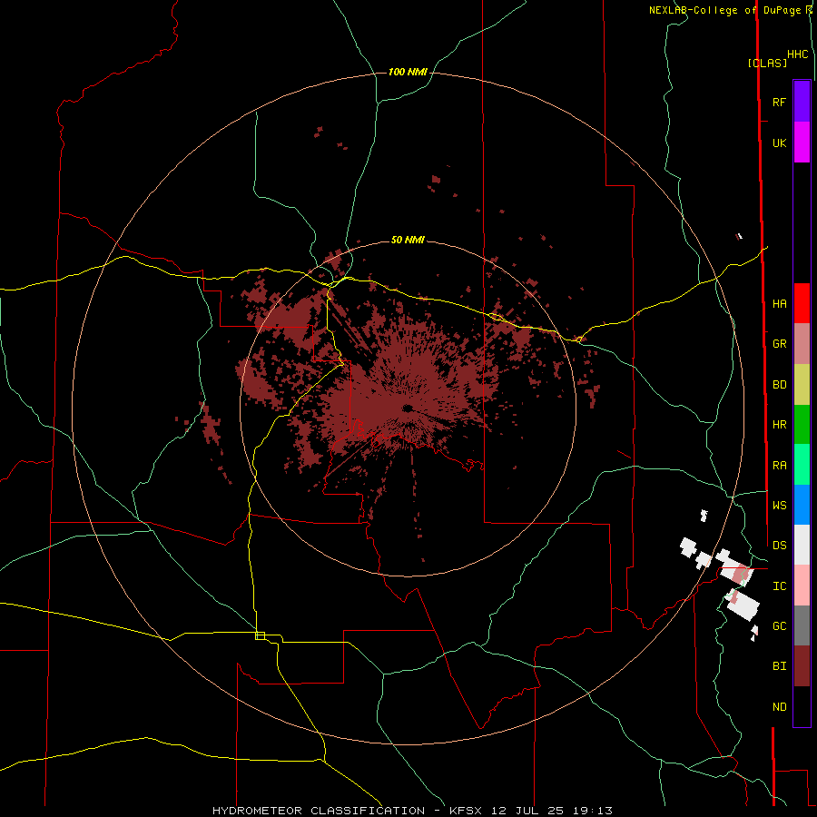This screenshot has height=817, width=817.
Task: Click the RA light green legend swatch
Action: click(x=802, y=465)
